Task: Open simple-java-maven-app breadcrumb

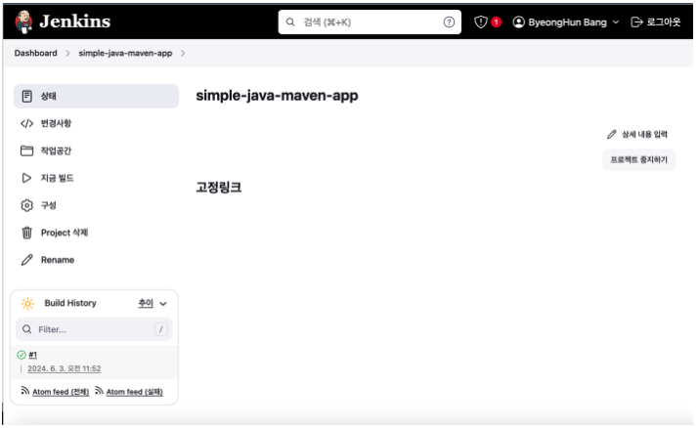Action: [125, 53]
